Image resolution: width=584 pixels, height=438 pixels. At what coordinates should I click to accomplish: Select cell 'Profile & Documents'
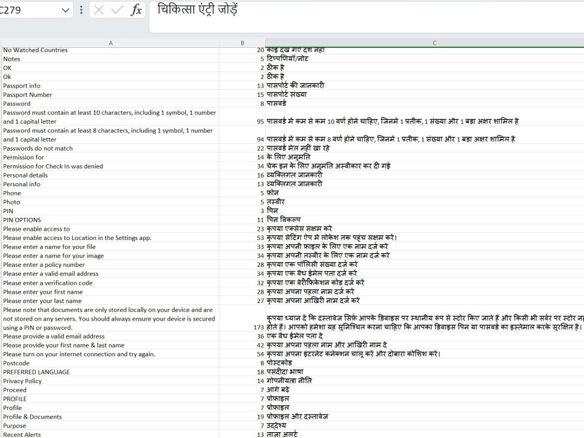110,416
